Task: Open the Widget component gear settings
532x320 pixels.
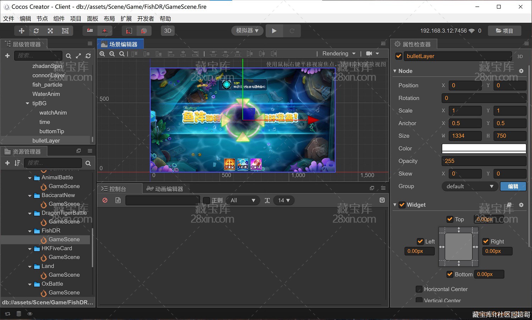Action: tap(521, 205)
